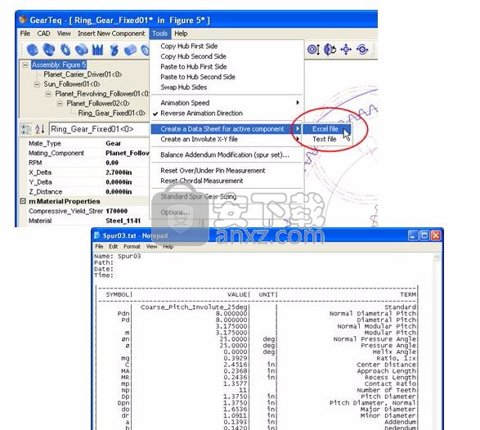Collapse the Sun_Follower01 tree branch

point(37,84)
